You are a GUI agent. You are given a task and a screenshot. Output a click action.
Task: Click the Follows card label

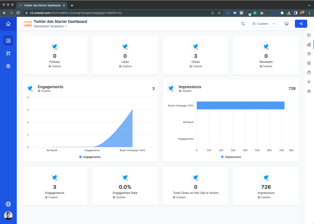(55, 62)
